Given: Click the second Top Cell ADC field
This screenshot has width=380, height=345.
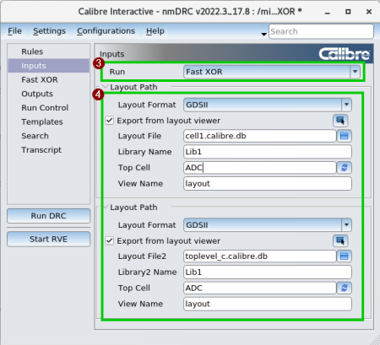Looking at the screenshot, I should coord(259,288).
